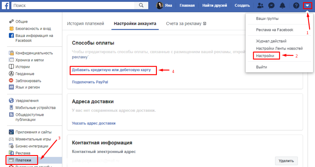Click the Общедоступные публикации feed icon

point(11,114)
